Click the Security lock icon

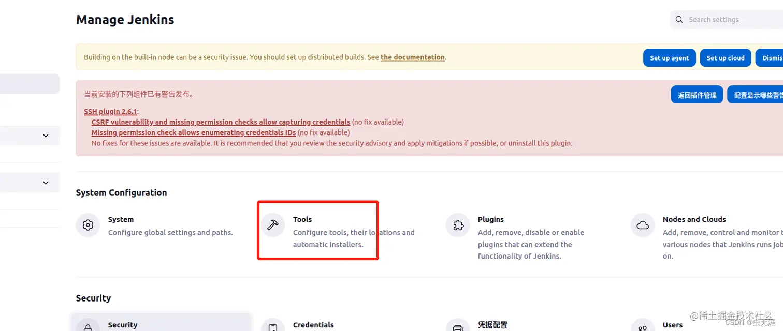click(88, 326)
